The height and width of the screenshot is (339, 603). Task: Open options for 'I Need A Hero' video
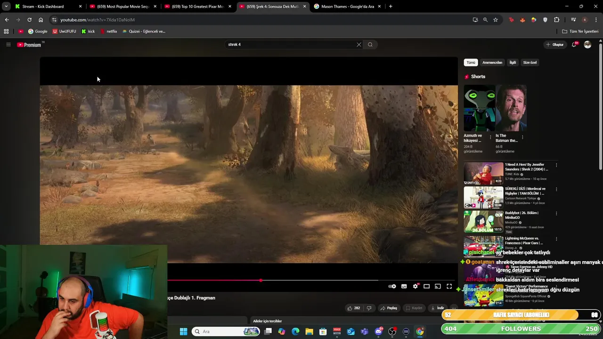tap(556, 165)
